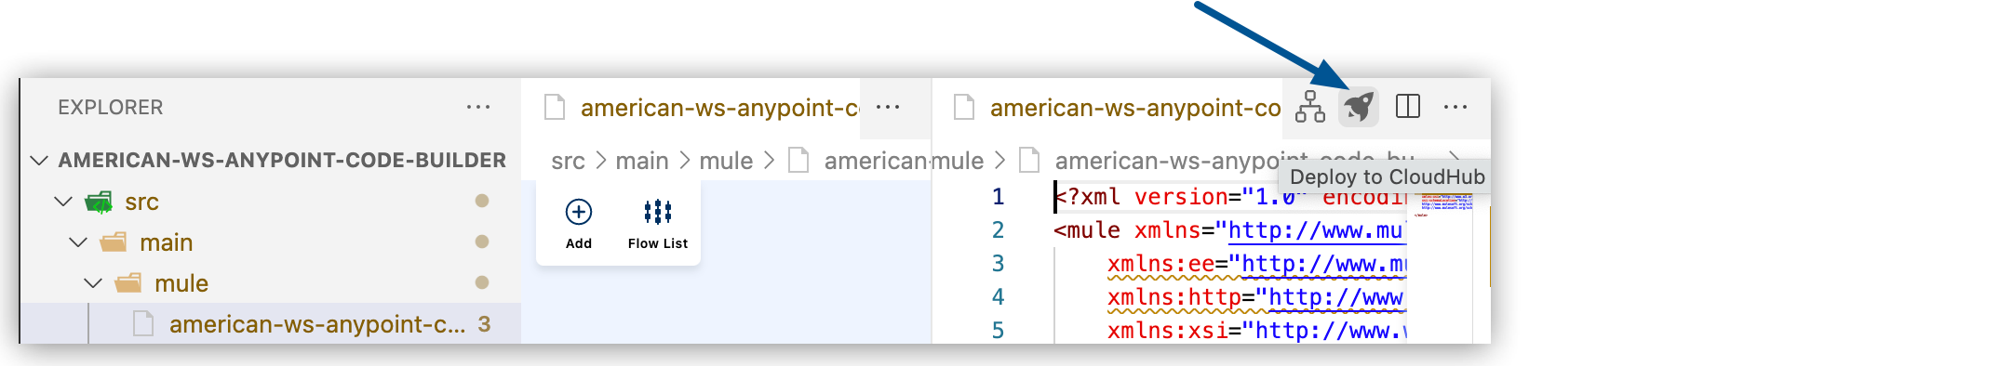Click the 'main' breadcrumb segment
This screenshot has width=2012, height=366.
tap(642, 161)
